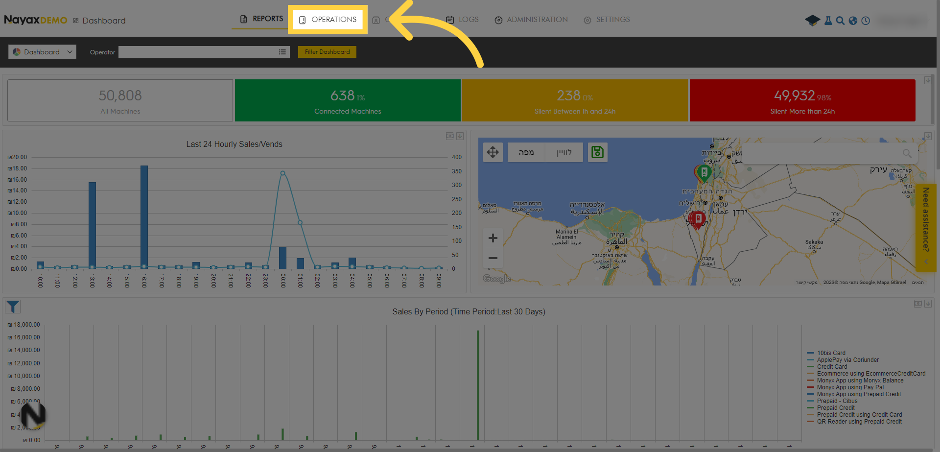Expand the Dashboard dropdown selector
Image resolution: width=940 pixels, height=452 pixels.
pos(42,52)
